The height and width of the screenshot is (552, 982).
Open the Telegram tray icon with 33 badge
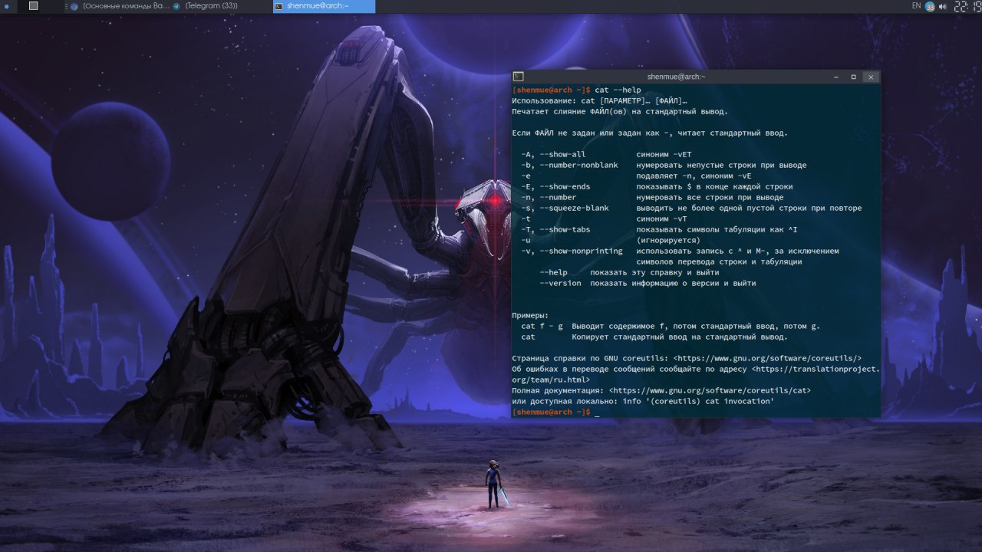pos(930,6)
